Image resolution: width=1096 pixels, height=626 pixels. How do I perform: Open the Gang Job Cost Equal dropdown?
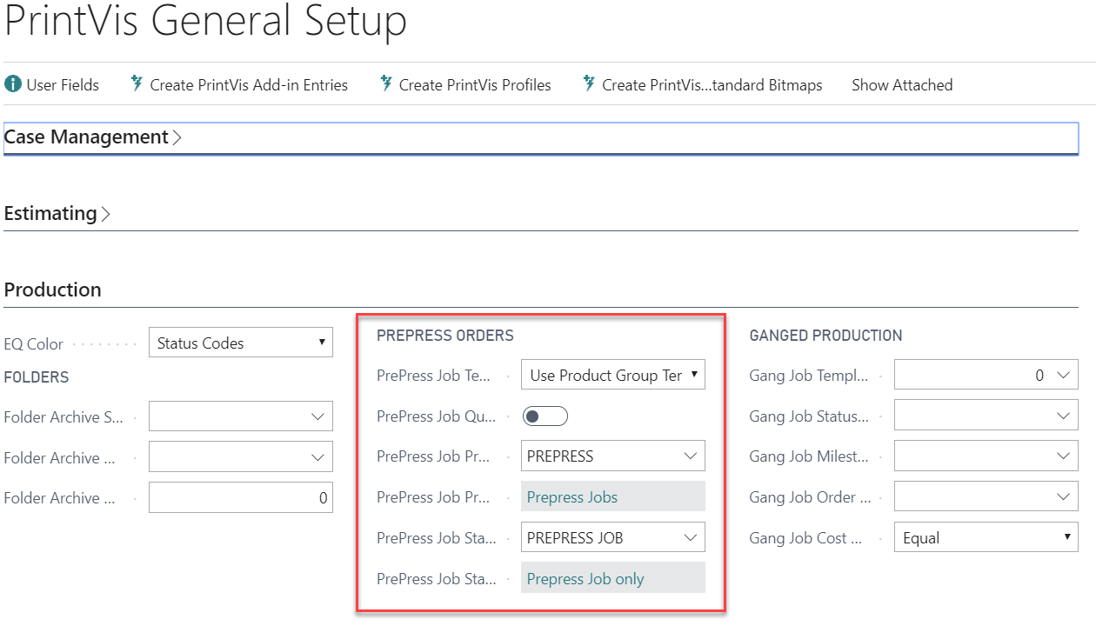tap(986, 537)
